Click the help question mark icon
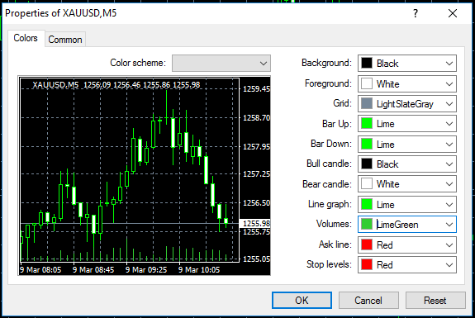This screenshot has width=475, height=318. 416,13
